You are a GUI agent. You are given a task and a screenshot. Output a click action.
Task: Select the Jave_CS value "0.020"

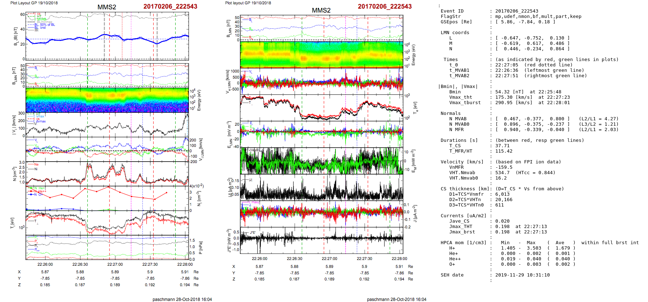[x=502, y=221]
